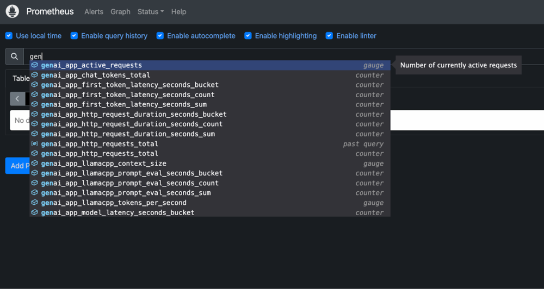Image resolution: width=544 pixels, height=289 pixels.
Task: Toggle the Enable query history checkbox
Action: click(74, 36)
